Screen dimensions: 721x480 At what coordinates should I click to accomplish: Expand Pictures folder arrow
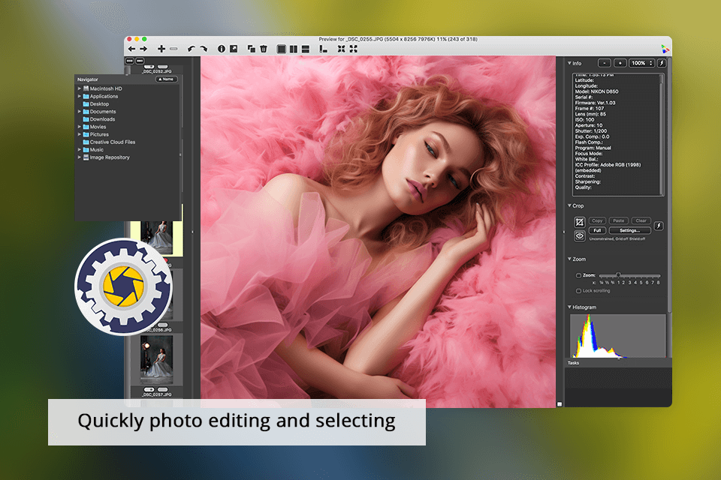(x=79, y=134)
